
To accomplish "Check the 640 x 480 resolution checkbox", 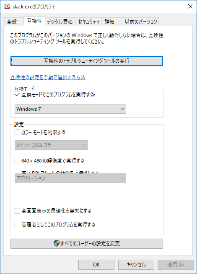I will click(x=17, y=160).
